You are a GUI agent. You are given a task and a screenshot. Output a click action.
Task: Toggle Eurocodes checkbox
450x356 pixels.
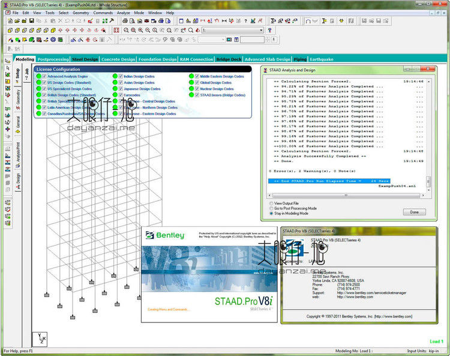121,95
